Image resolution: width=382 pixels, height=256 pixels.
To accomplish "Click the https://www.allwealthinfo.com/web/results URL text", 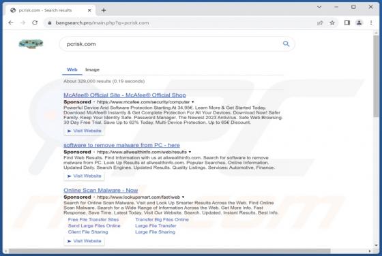I will click(x=142, y=153).
